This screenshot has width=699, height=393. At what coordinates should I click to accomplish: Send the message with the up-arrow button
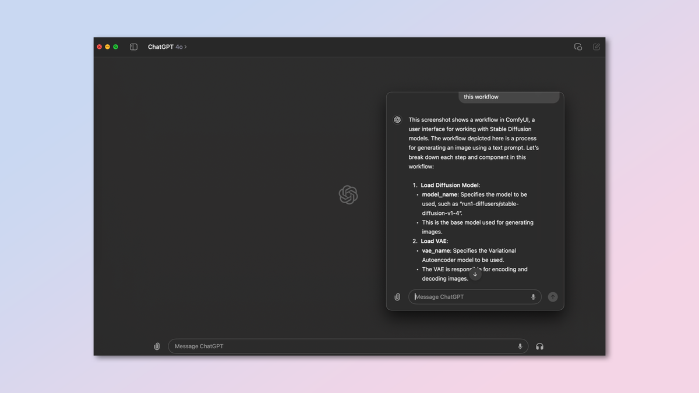tap(552, 297)
